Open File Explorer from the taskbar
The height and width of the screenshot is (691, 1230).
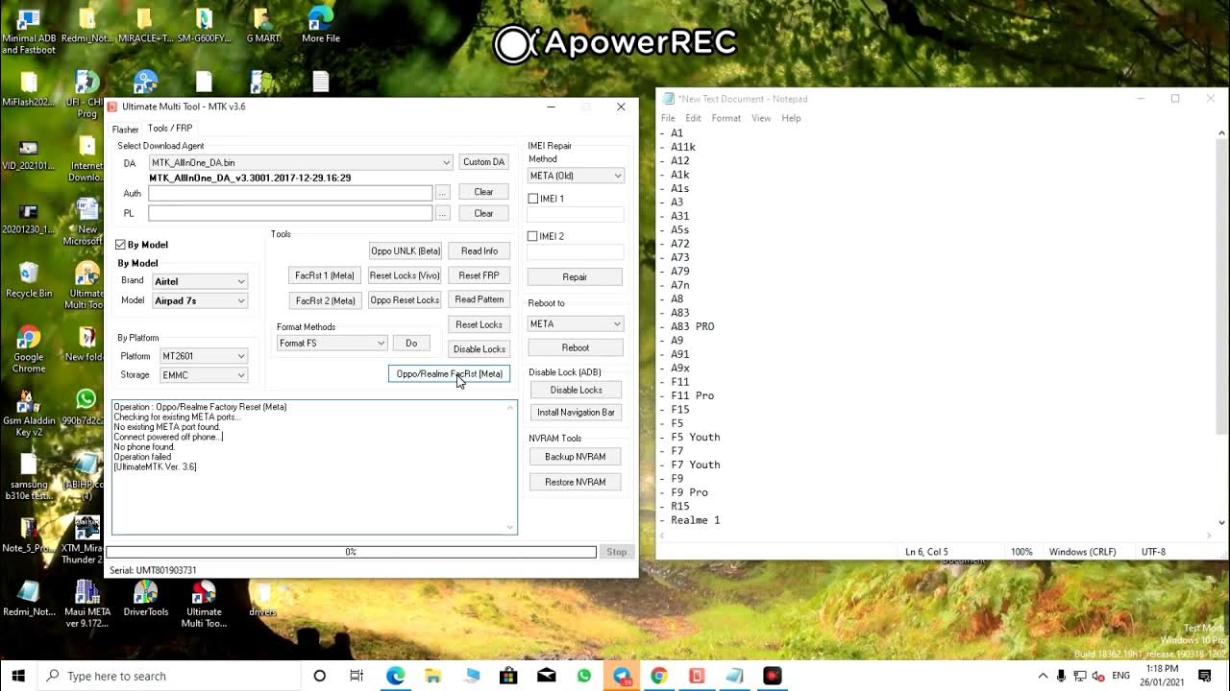click(432, 676)
